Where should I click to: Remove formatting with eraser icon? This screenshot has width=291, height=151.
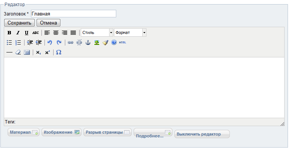click(x=18, y=52)
